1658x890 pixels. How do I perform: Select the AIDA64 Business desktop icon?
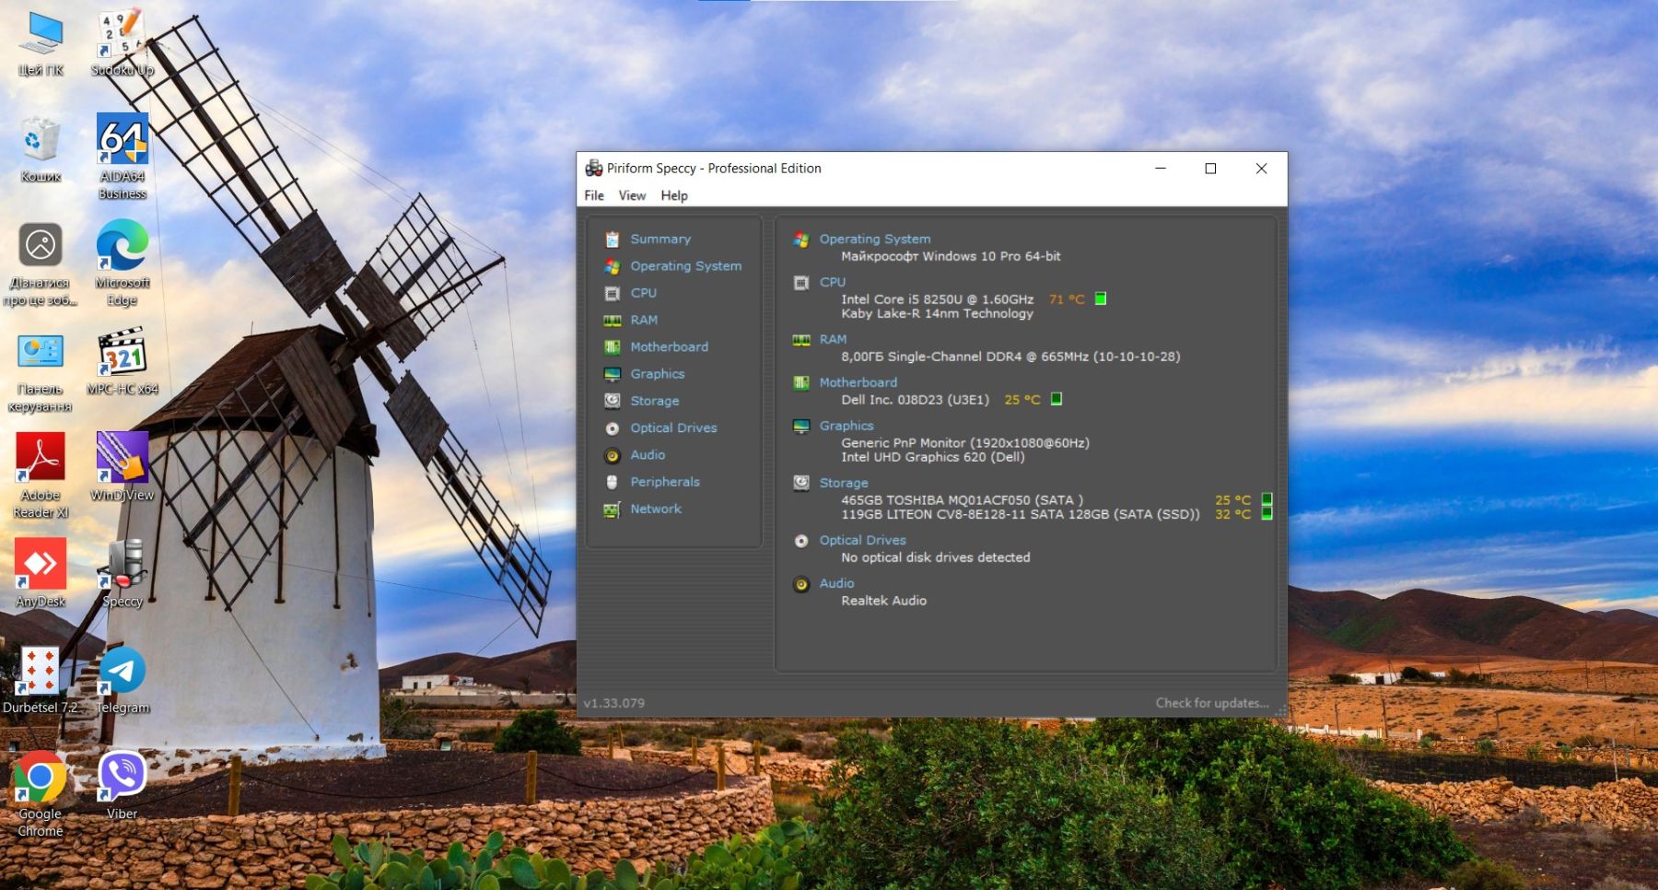[123, 157]
